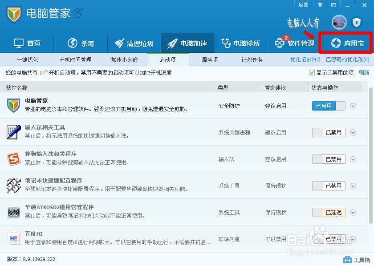The height and width of the screenshot is (265, 374).
Task: Click the 笔记本快捷键配置程序 keyboard icon
Action: click(14, 185)
